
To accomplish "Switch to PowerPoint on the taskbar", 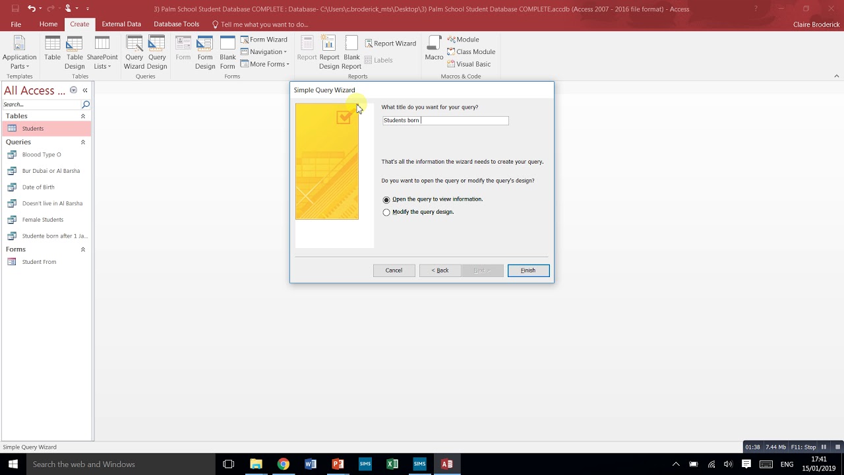I will pos(338,464).
